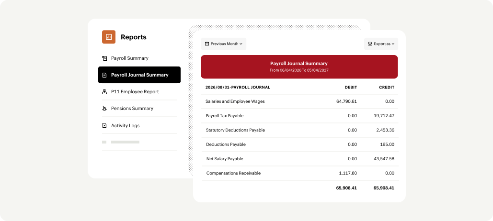Click the export icon in Export as
The image size is (493, 221).
(x=370, y=44)
